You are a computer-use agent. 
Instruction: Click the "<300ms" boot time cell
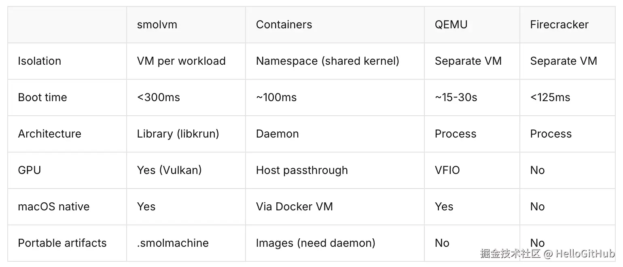click(159, 97)
